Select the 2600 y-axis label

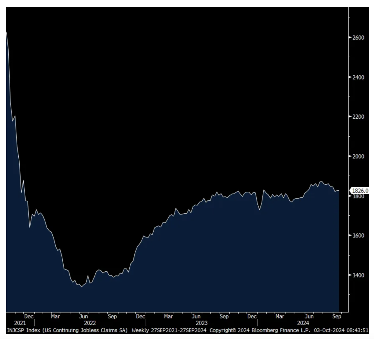[x=358, y=38]
